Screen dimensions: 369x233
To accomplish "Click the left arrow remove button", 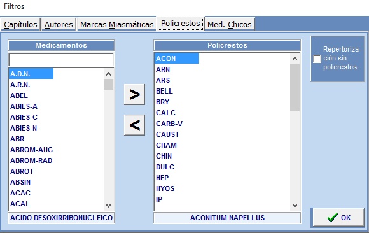I will (134, 125).
